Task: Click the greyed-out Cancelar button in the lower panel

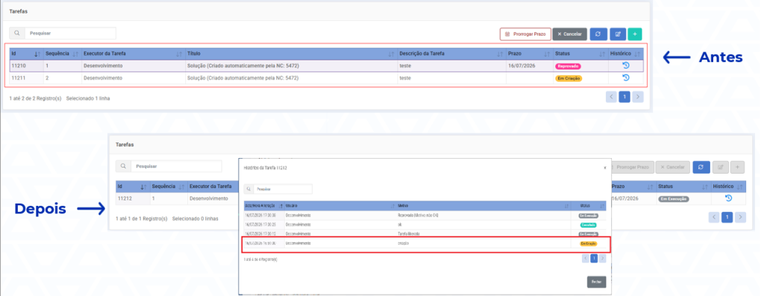Action: 672,167
